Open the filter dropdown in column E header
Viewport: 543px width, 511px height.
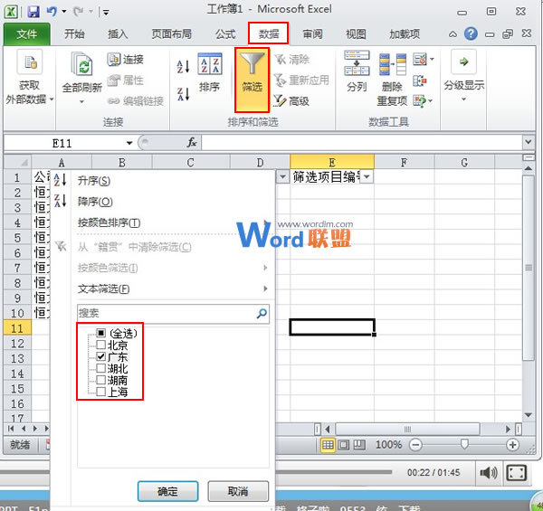tap(366, 177)
